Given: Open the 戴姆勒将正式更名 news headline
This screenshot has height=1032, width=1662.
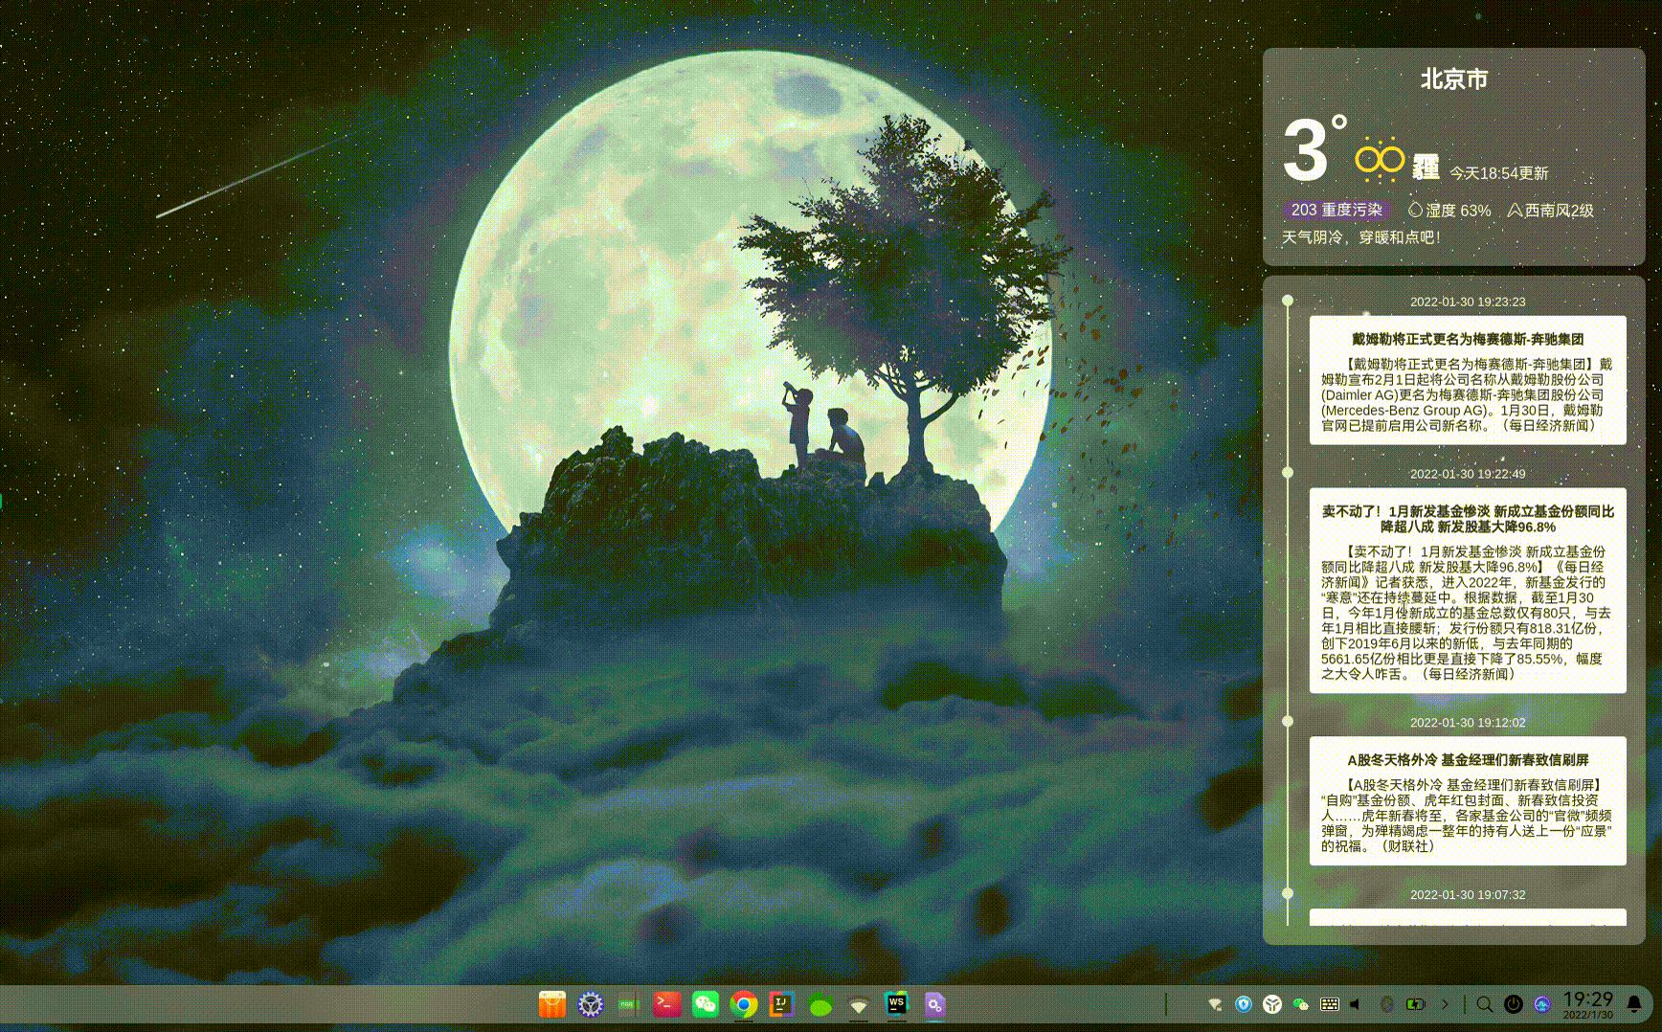Looking at the screenshot, I should pos(1467,339).
